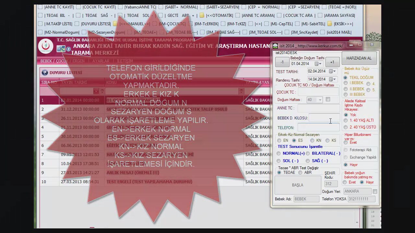The image size is (415, 233).
Task: Click the -1 day button
Action: click(x=282, y=62)
